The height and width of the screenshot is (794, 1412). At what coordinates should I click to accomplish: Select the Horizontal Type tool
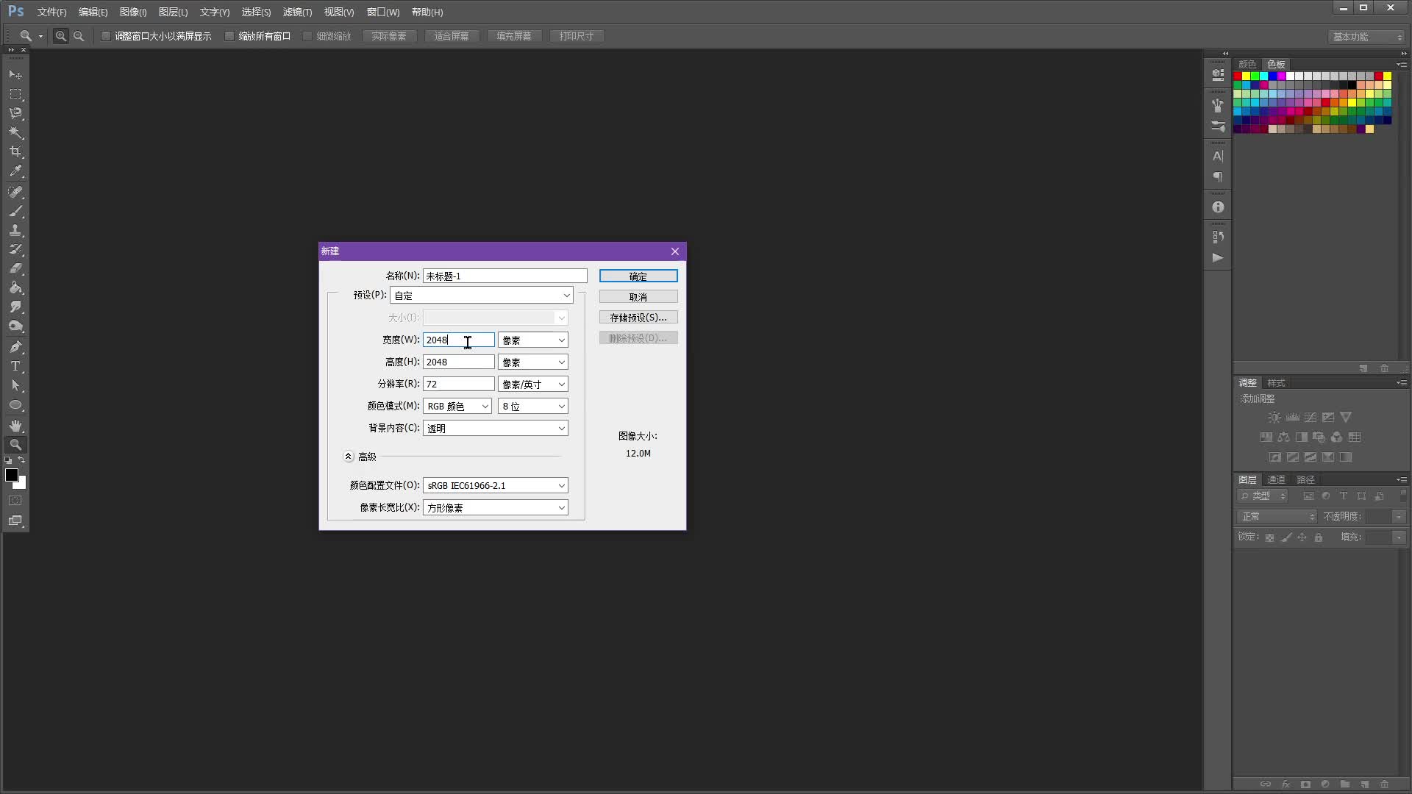coord(15,366)
